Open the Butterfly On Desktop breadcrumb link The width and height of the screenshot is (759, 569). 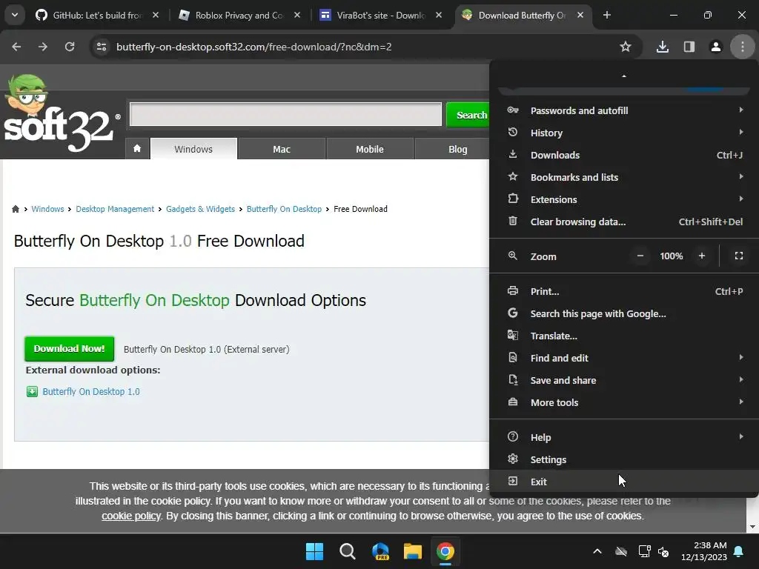[x=284, y=209]
